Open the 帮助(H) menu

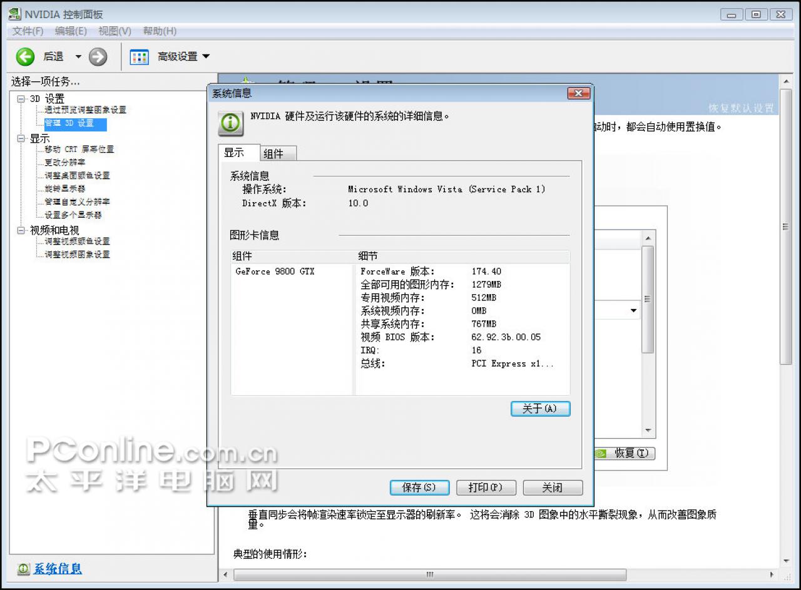(x=160, y=31)
